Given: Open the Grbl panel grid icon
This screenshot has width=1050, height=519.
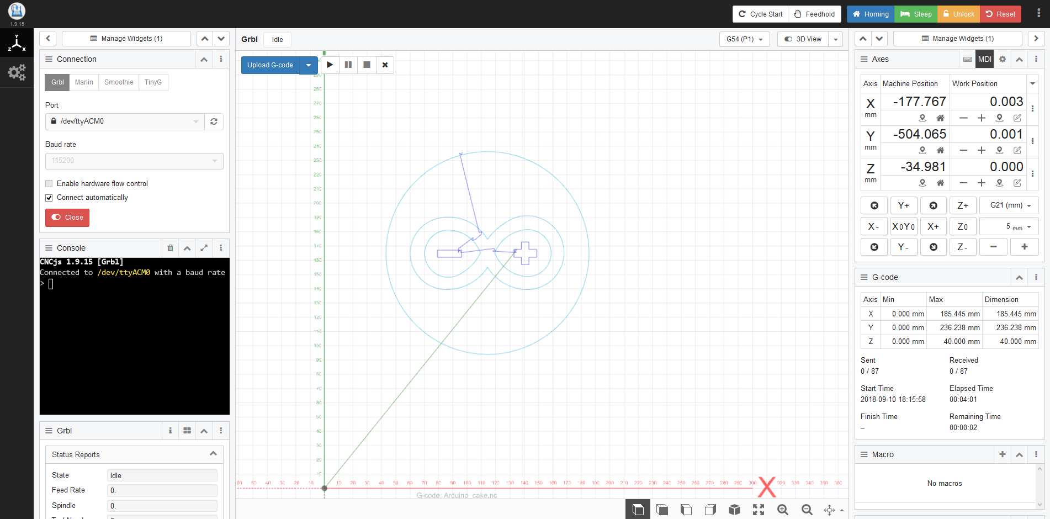Looking at the screenshot, I should tap(187, 431).
